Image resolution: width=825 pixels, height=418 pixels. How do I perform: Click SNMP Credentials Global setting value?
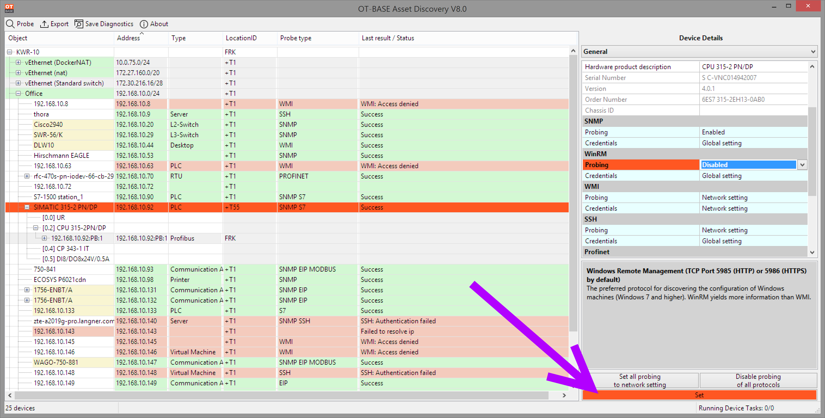pyautogui.click(x=753, y=143)
